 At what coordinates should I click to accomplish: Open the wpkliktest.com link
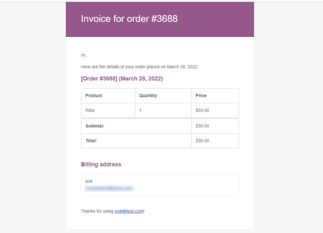point(129,211)
